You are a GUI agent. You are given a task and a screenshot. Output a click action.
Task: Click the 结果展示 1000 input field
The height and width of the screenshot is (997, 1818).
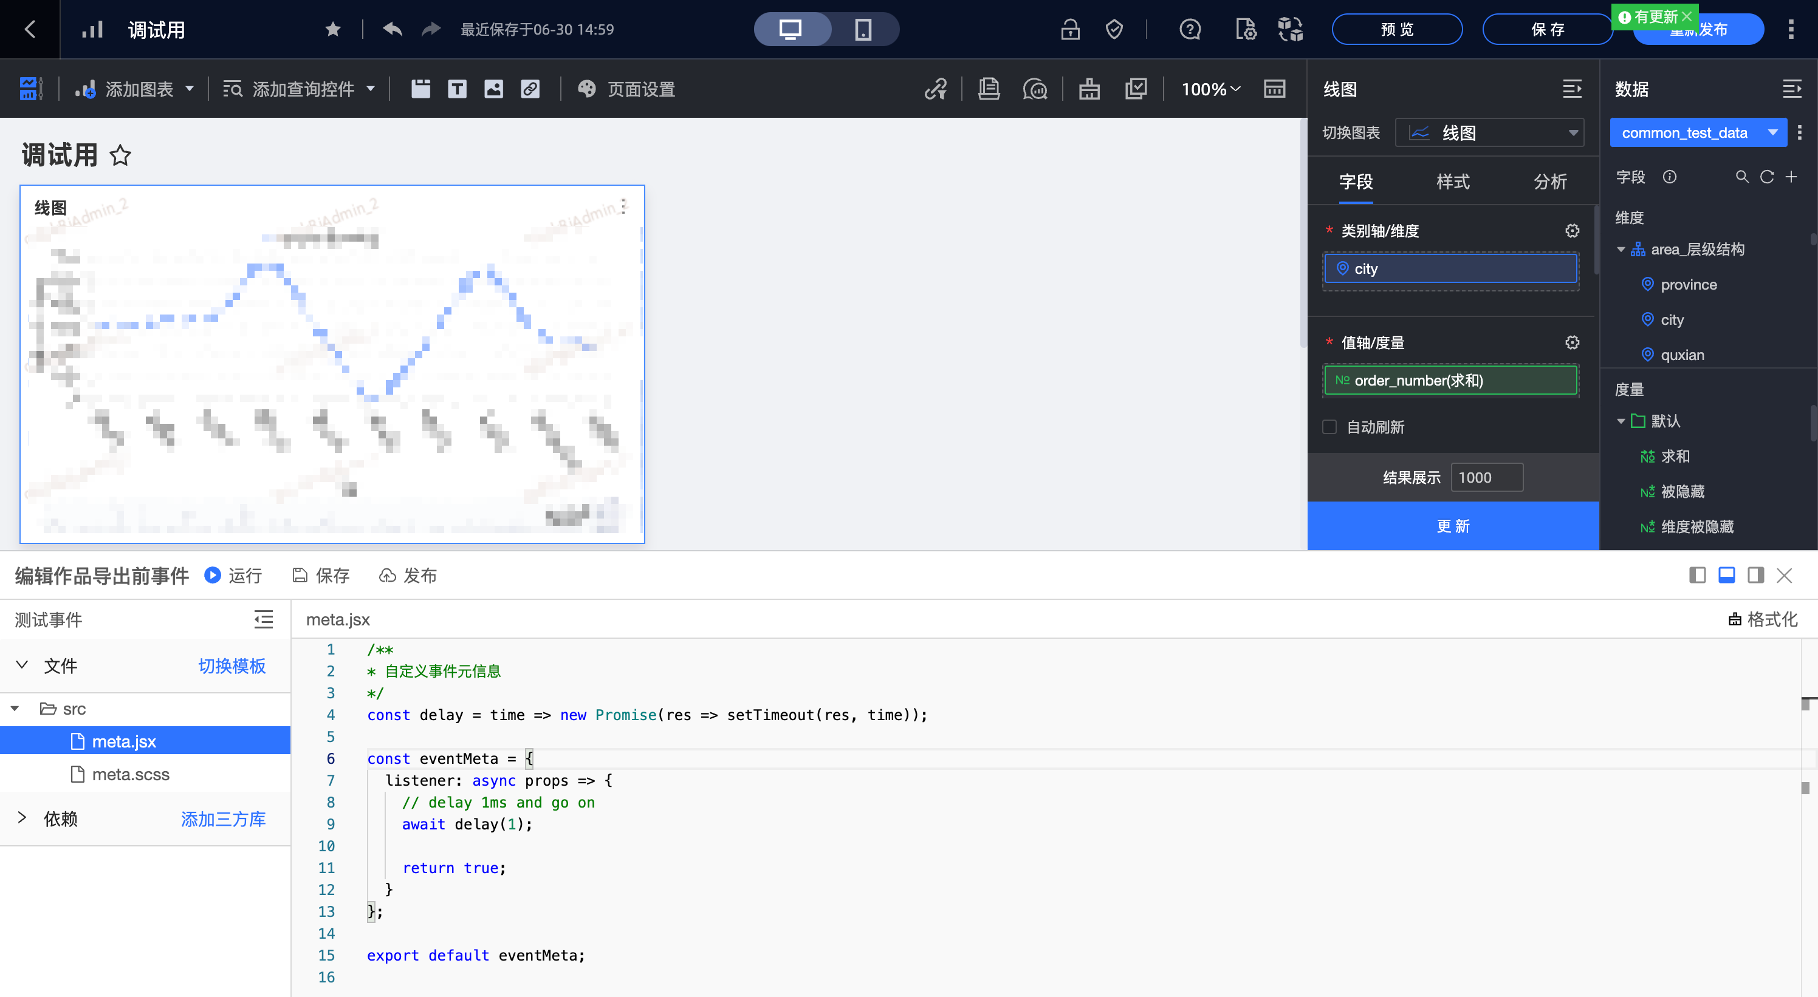[x=1486, y=477]
